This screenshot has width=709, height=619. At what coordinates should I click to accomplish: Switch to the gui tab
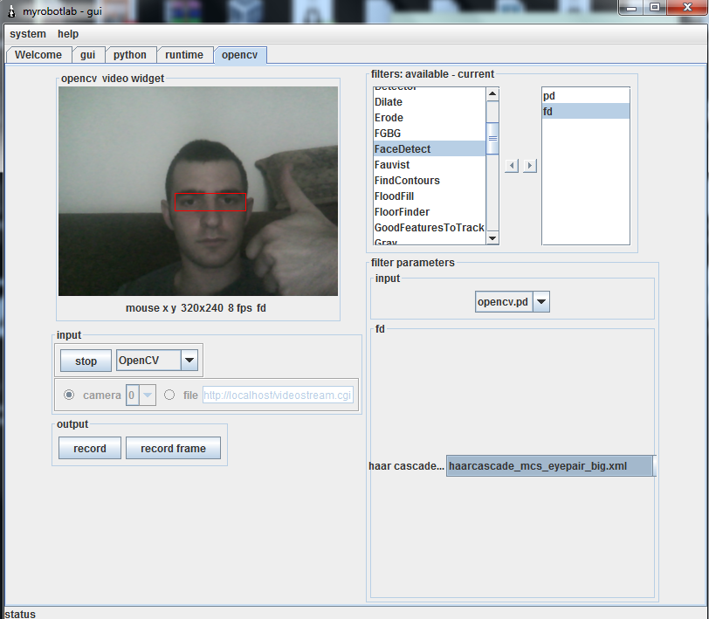click(x=87, y=55)
